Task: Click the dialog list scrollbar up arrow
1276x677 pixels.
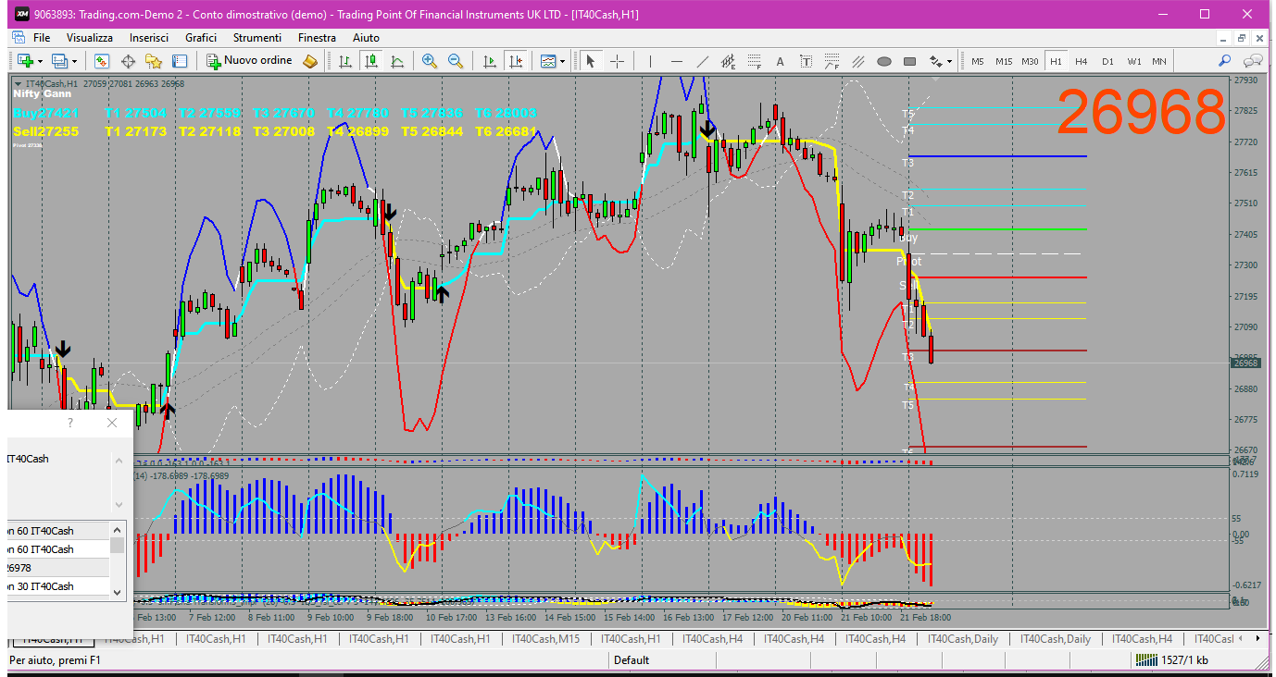Action: point(118,529)
